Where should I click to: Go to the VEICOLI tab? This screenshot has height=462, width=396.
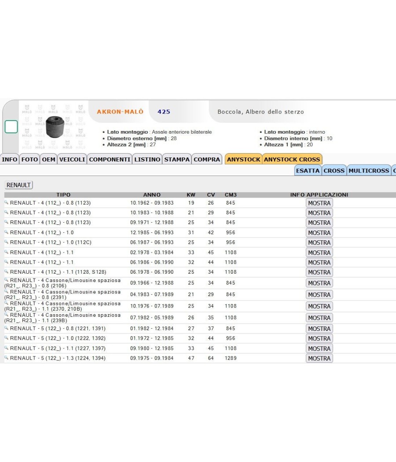(72, 159)
